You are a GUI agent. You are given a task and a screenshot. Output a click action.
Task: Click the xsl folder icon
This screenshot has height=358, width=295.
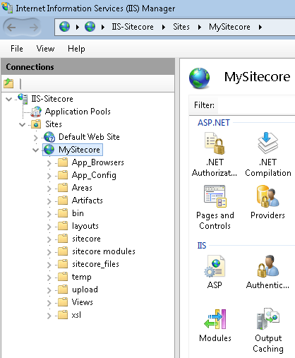(63, 315)
